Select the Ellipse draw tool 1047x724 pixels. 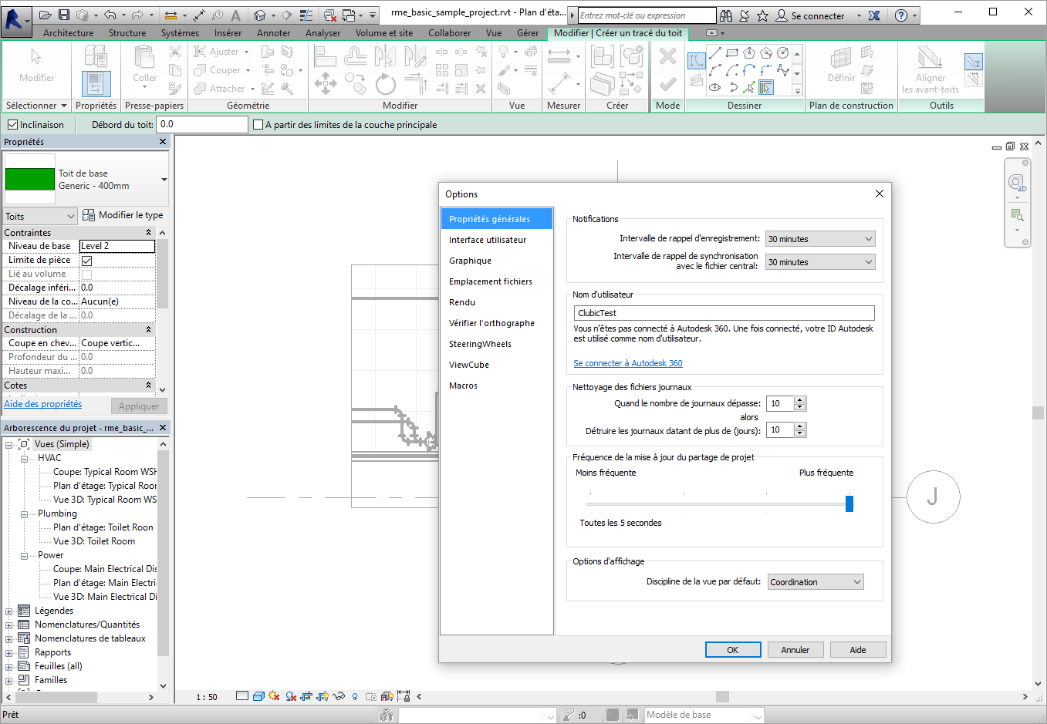click(x=715, y=87)
